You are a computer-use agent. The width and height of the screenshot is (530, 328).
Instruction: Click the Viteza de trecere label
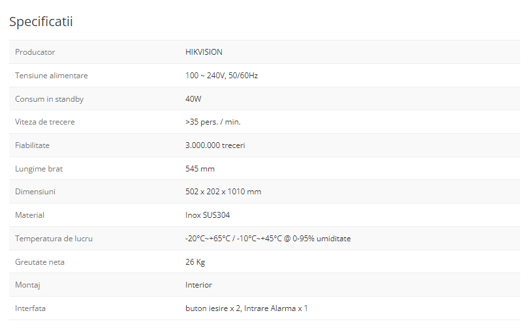44,122
